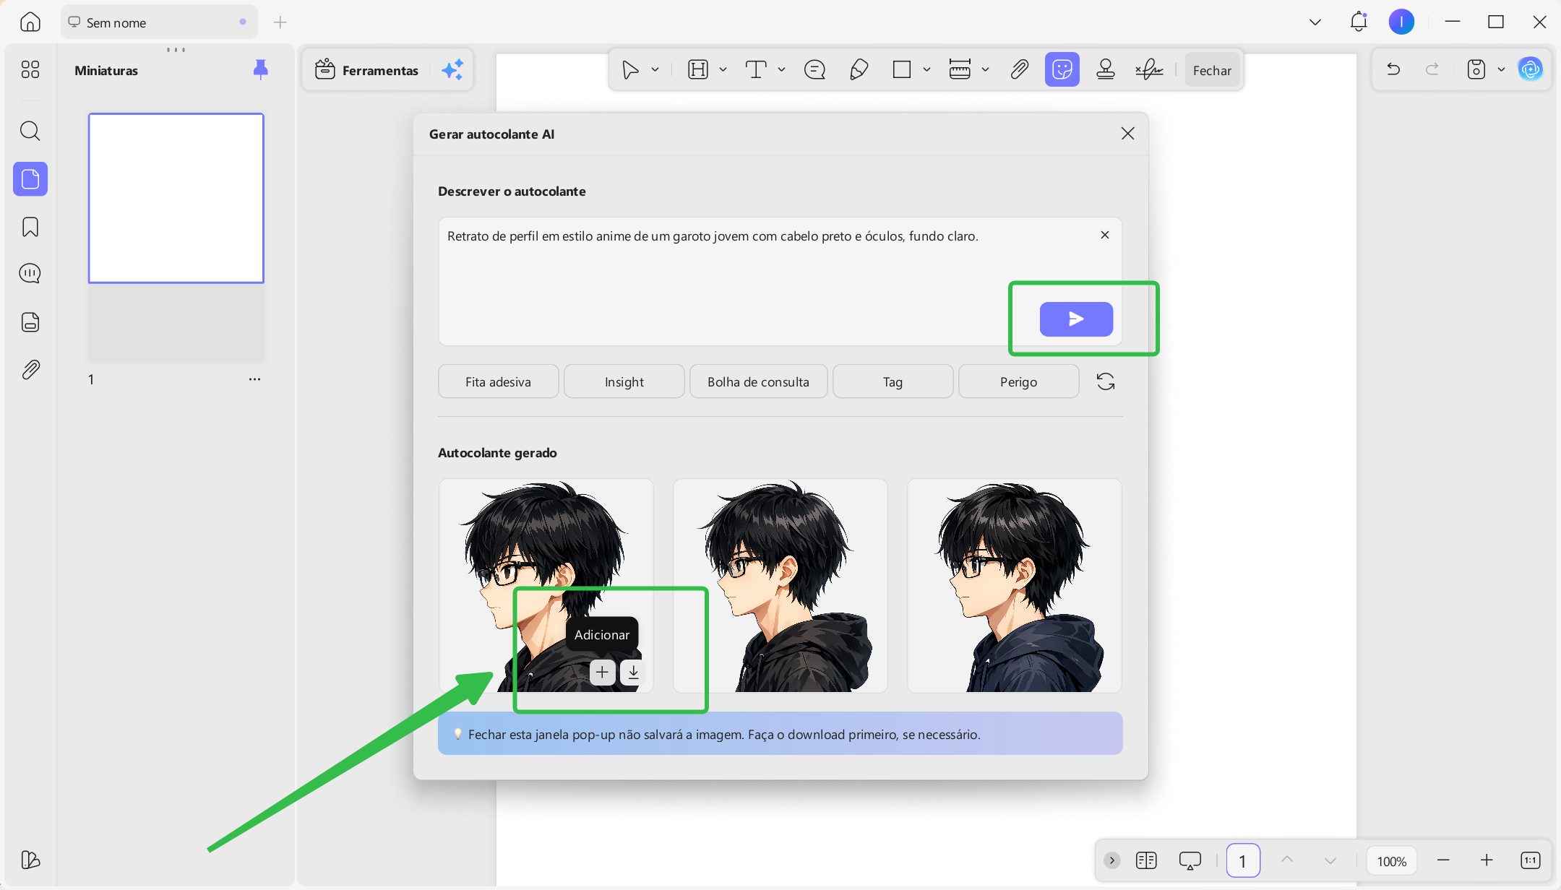The height and width of the screenshot is (890, 1561).
Task: Expand the save options dropdown arrow
Action: click(x=1501, y=69)
